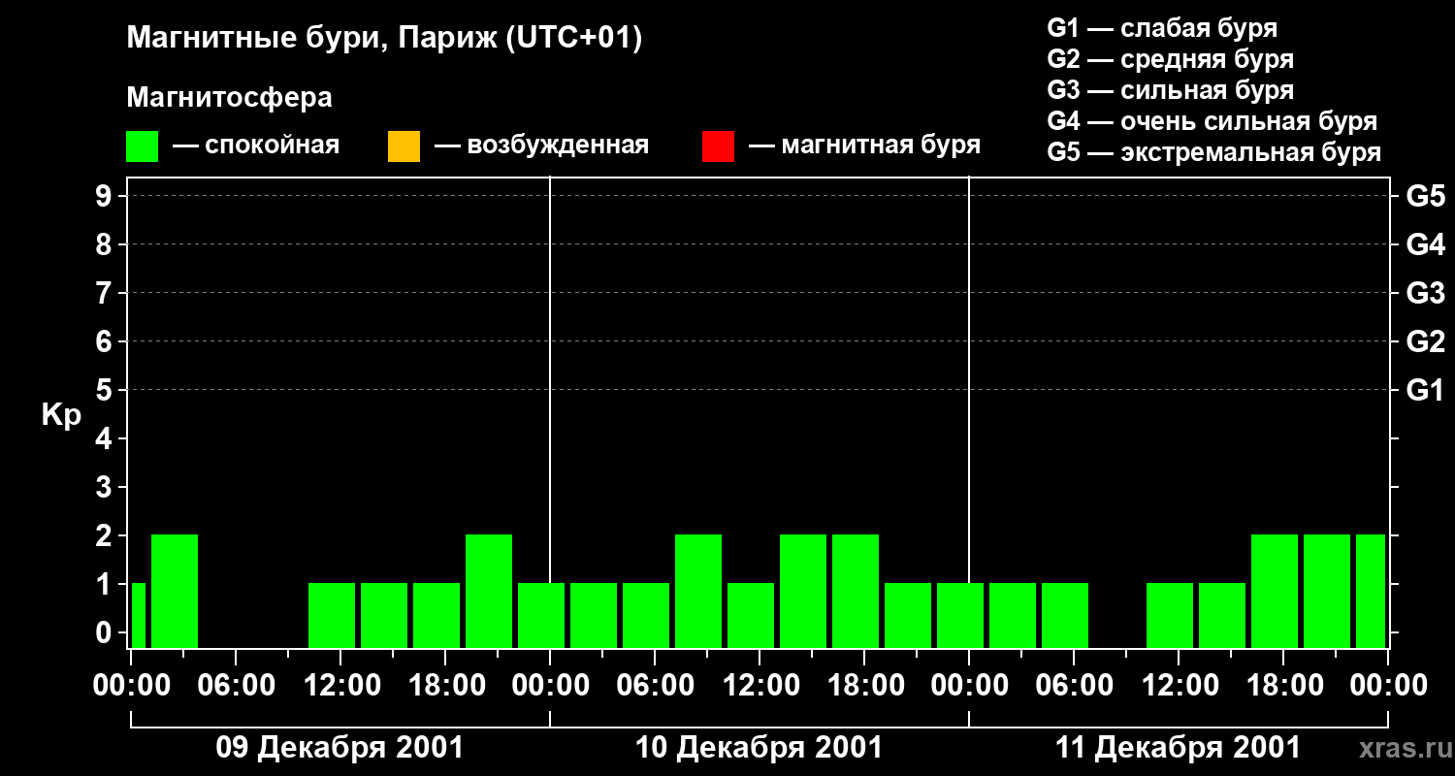Click the 'G1 — слабая буря' legend line
1455x776 pixels.
click(1162, 28)
